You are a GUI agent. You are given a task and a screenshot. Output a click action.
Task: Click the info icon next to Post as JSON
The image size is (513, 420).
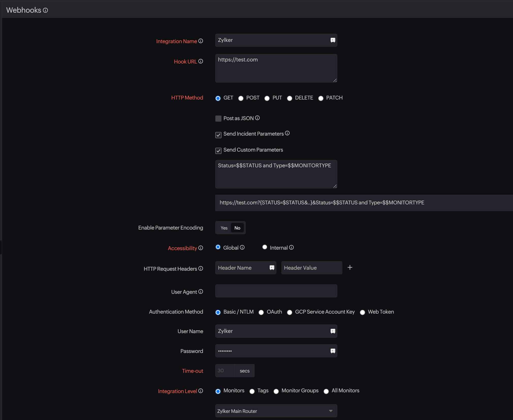pos(258,118)
